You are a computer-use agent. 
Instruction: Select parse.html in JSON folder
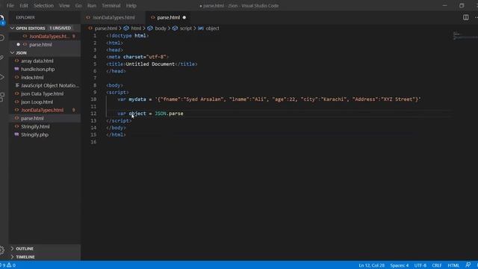tap(32, 118)
